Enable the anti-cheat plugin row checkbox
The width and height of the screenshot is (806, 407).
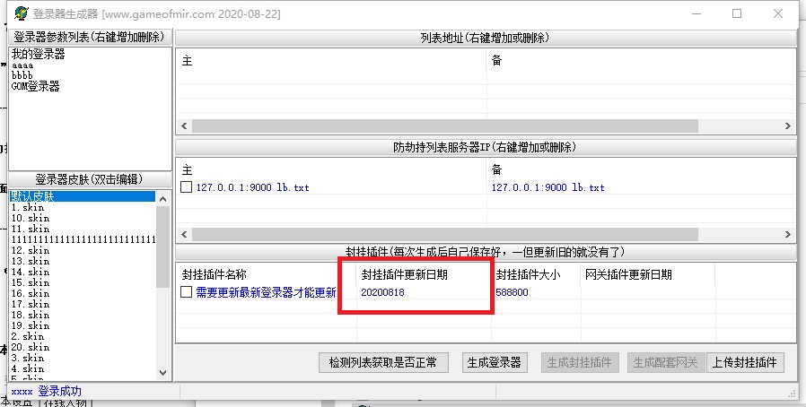pos(187,292)
